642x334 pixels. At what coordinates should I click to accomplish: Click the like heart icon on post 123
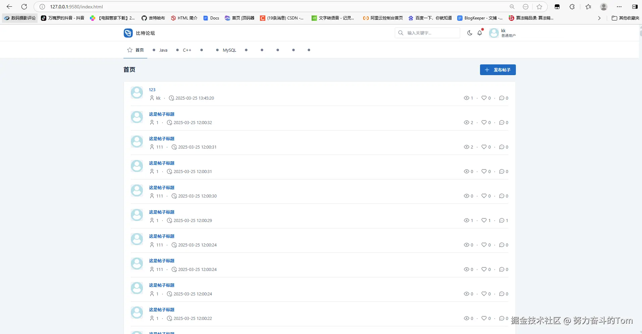point(484,98)
